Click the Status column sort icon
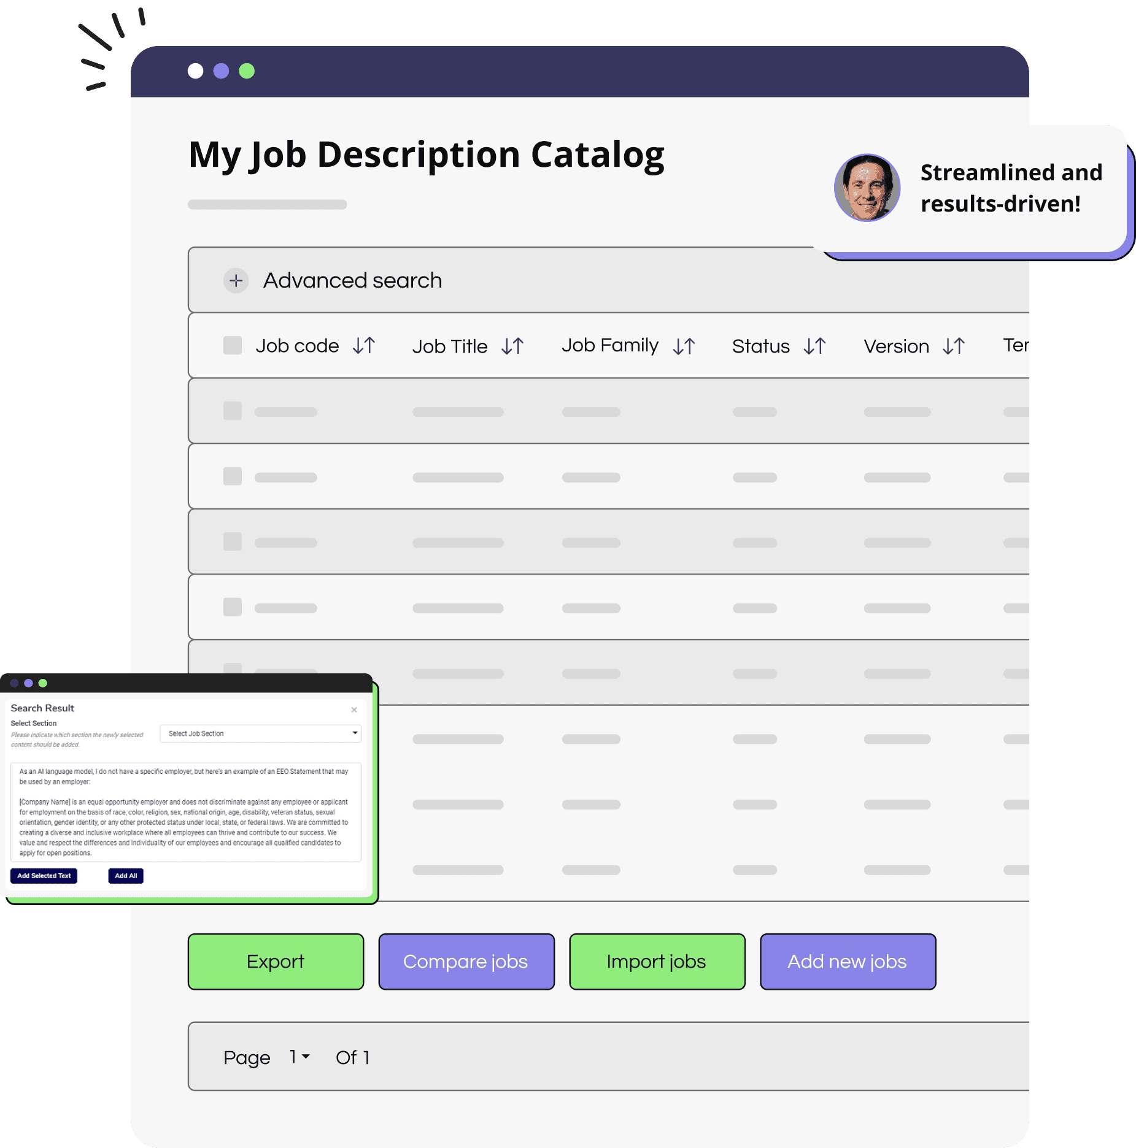 point(814,346)
